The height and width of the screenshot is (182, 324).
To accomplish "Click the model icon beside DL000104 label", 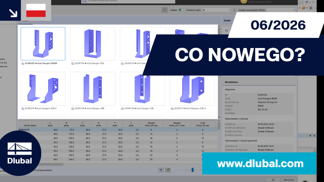I will [72, 63].
